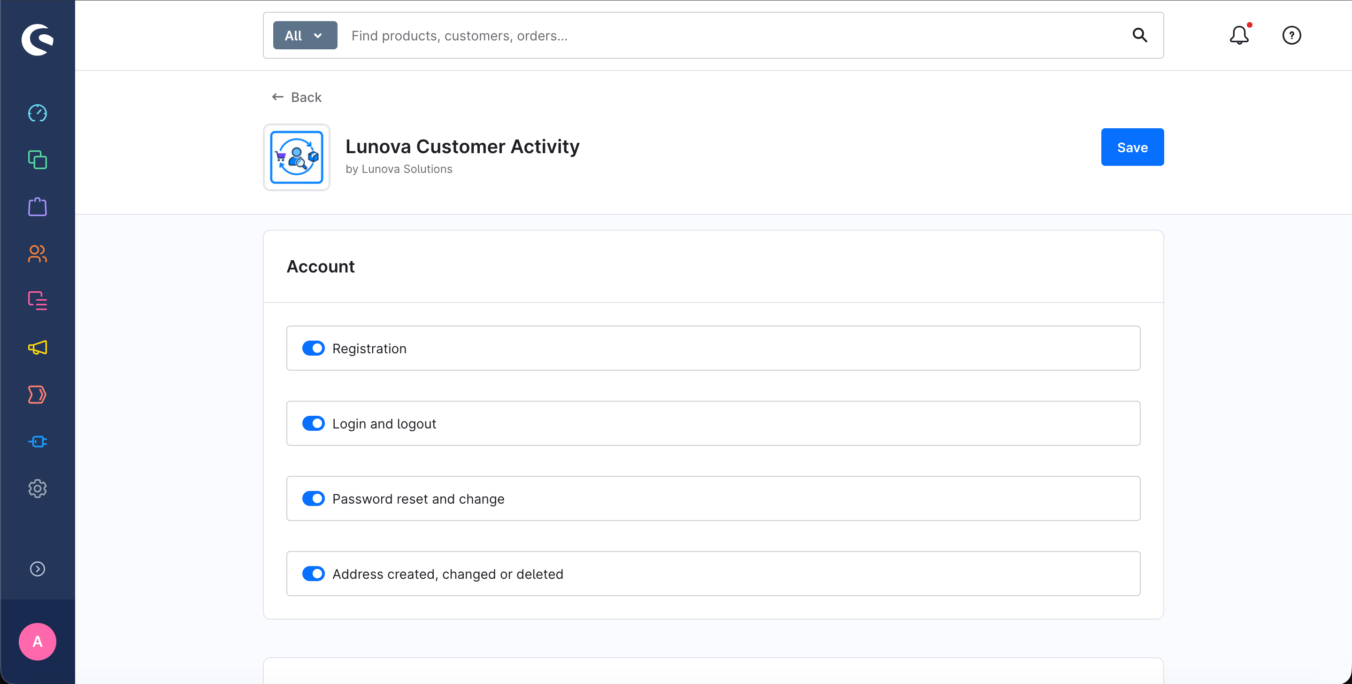This screenshot has width=1352, height=684.
Task: Open the Marketing megaphone icon
Action: click(37, 347)
